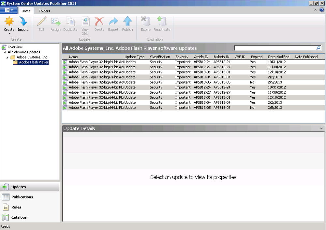Image resolution: width=326 pixels, height=230 pixels.
Task: Open the Publications workspace
Action: pyautogui.click(x=30, y=197)
